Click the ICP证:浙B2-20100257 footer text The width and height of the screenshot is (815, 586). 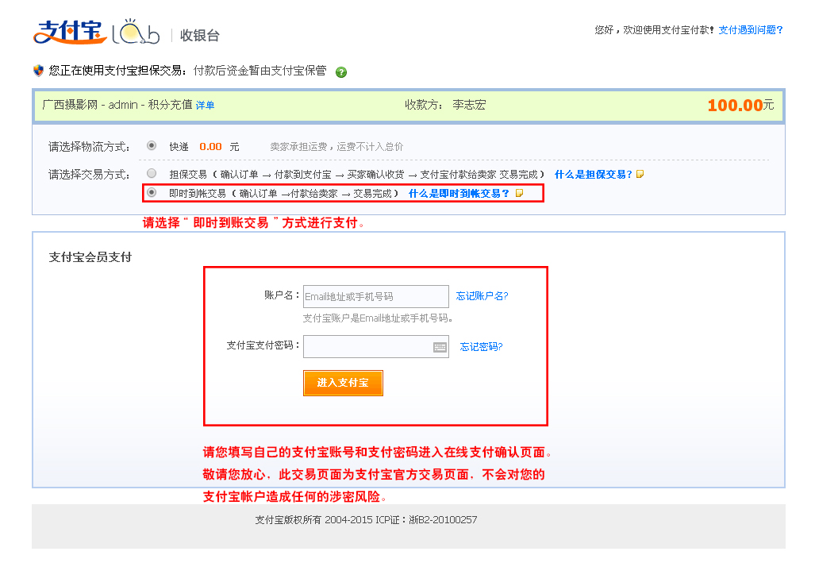coord(426,520)
